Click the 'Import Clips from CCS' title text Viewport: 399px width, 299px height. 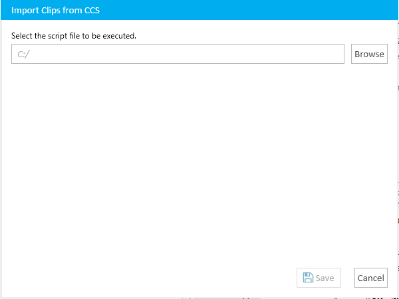(55, 11)
